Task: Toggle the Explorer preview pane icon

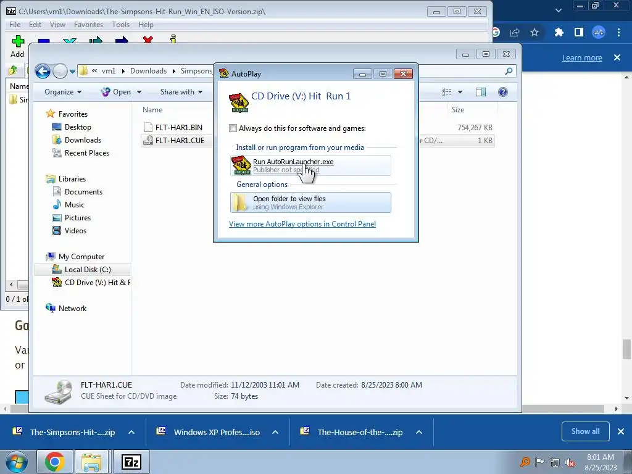Action: [x=480, y=92]
